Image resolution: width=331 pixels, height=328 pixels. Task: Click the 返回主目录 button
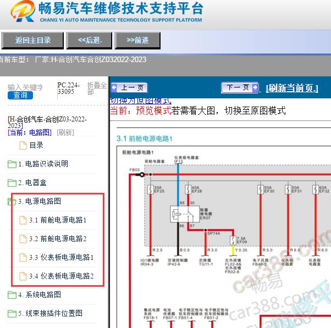click(32, 41)
